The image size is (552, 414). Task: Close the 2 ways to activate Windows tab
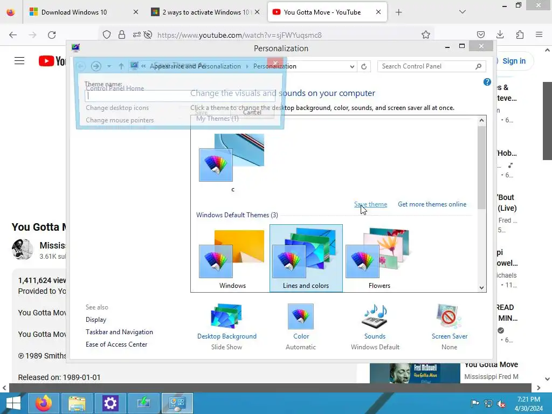tap(257, 12)
